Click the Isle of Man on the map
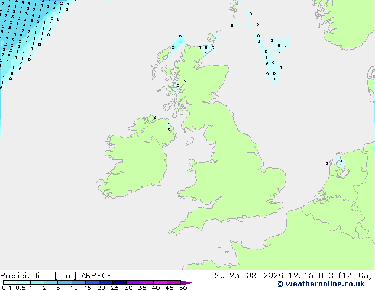The image size is (375, 290). tap(190, 141)
